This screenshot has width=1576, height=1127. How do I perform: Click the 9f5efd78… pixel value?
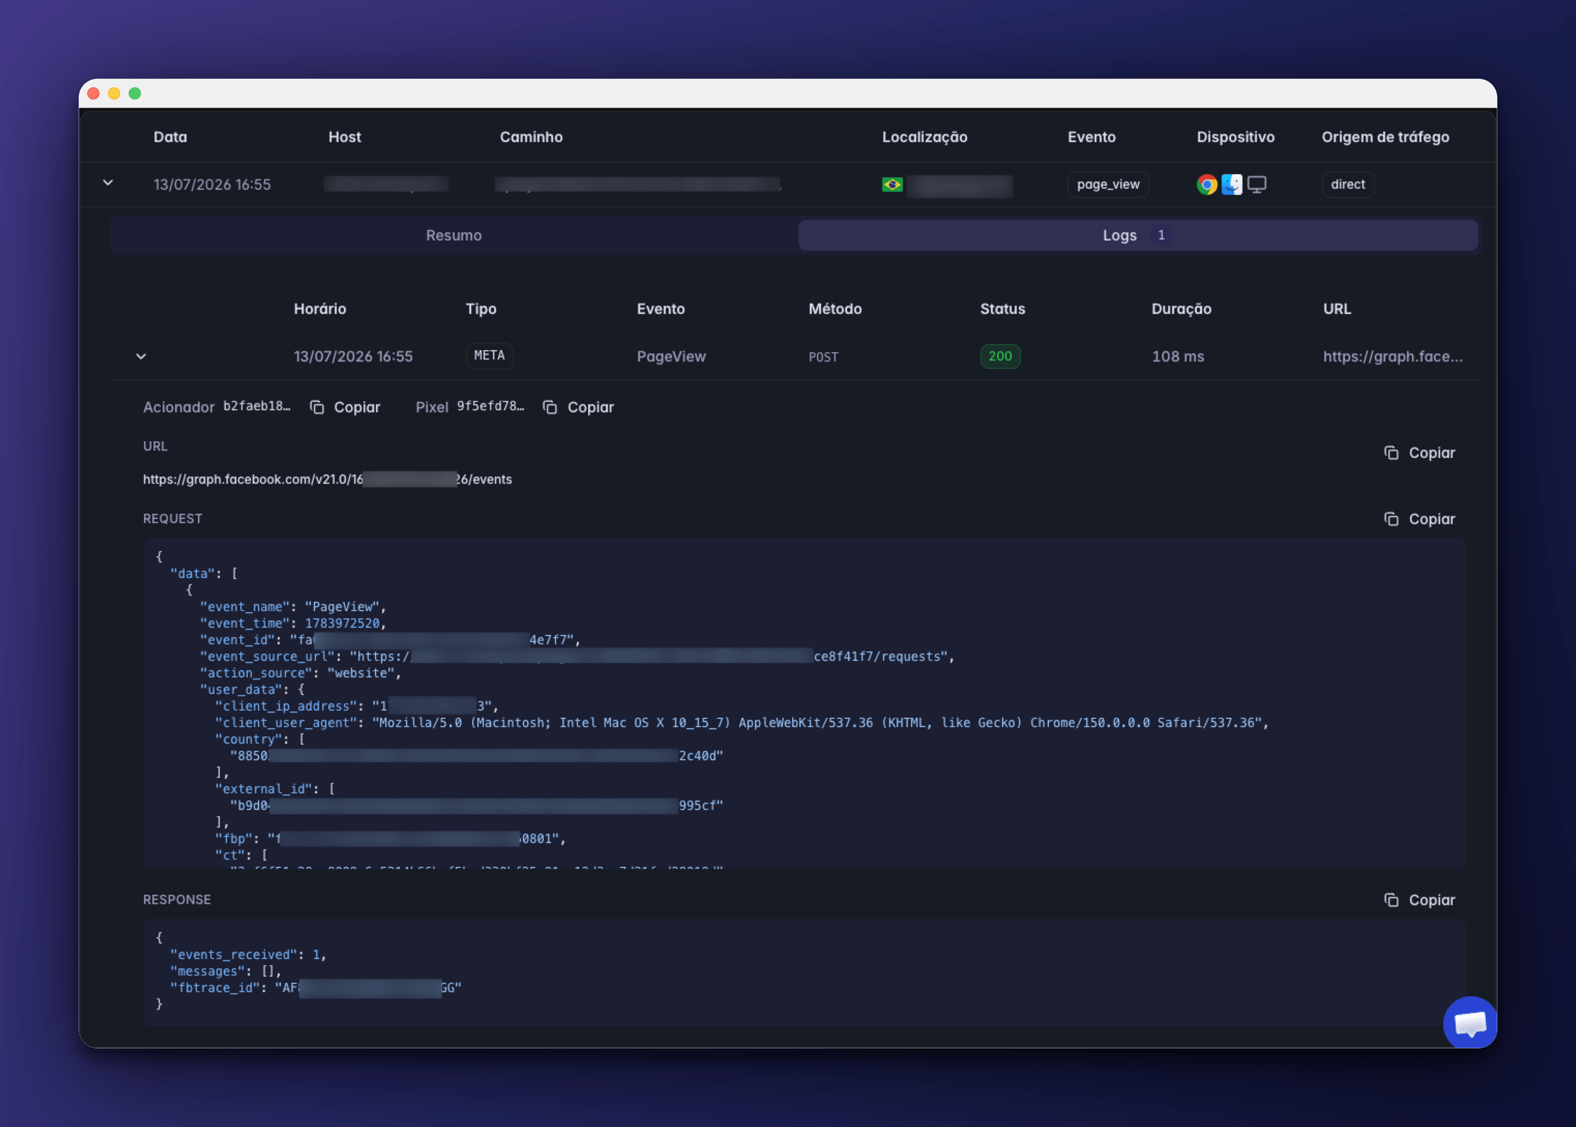[x=491, y=406]
